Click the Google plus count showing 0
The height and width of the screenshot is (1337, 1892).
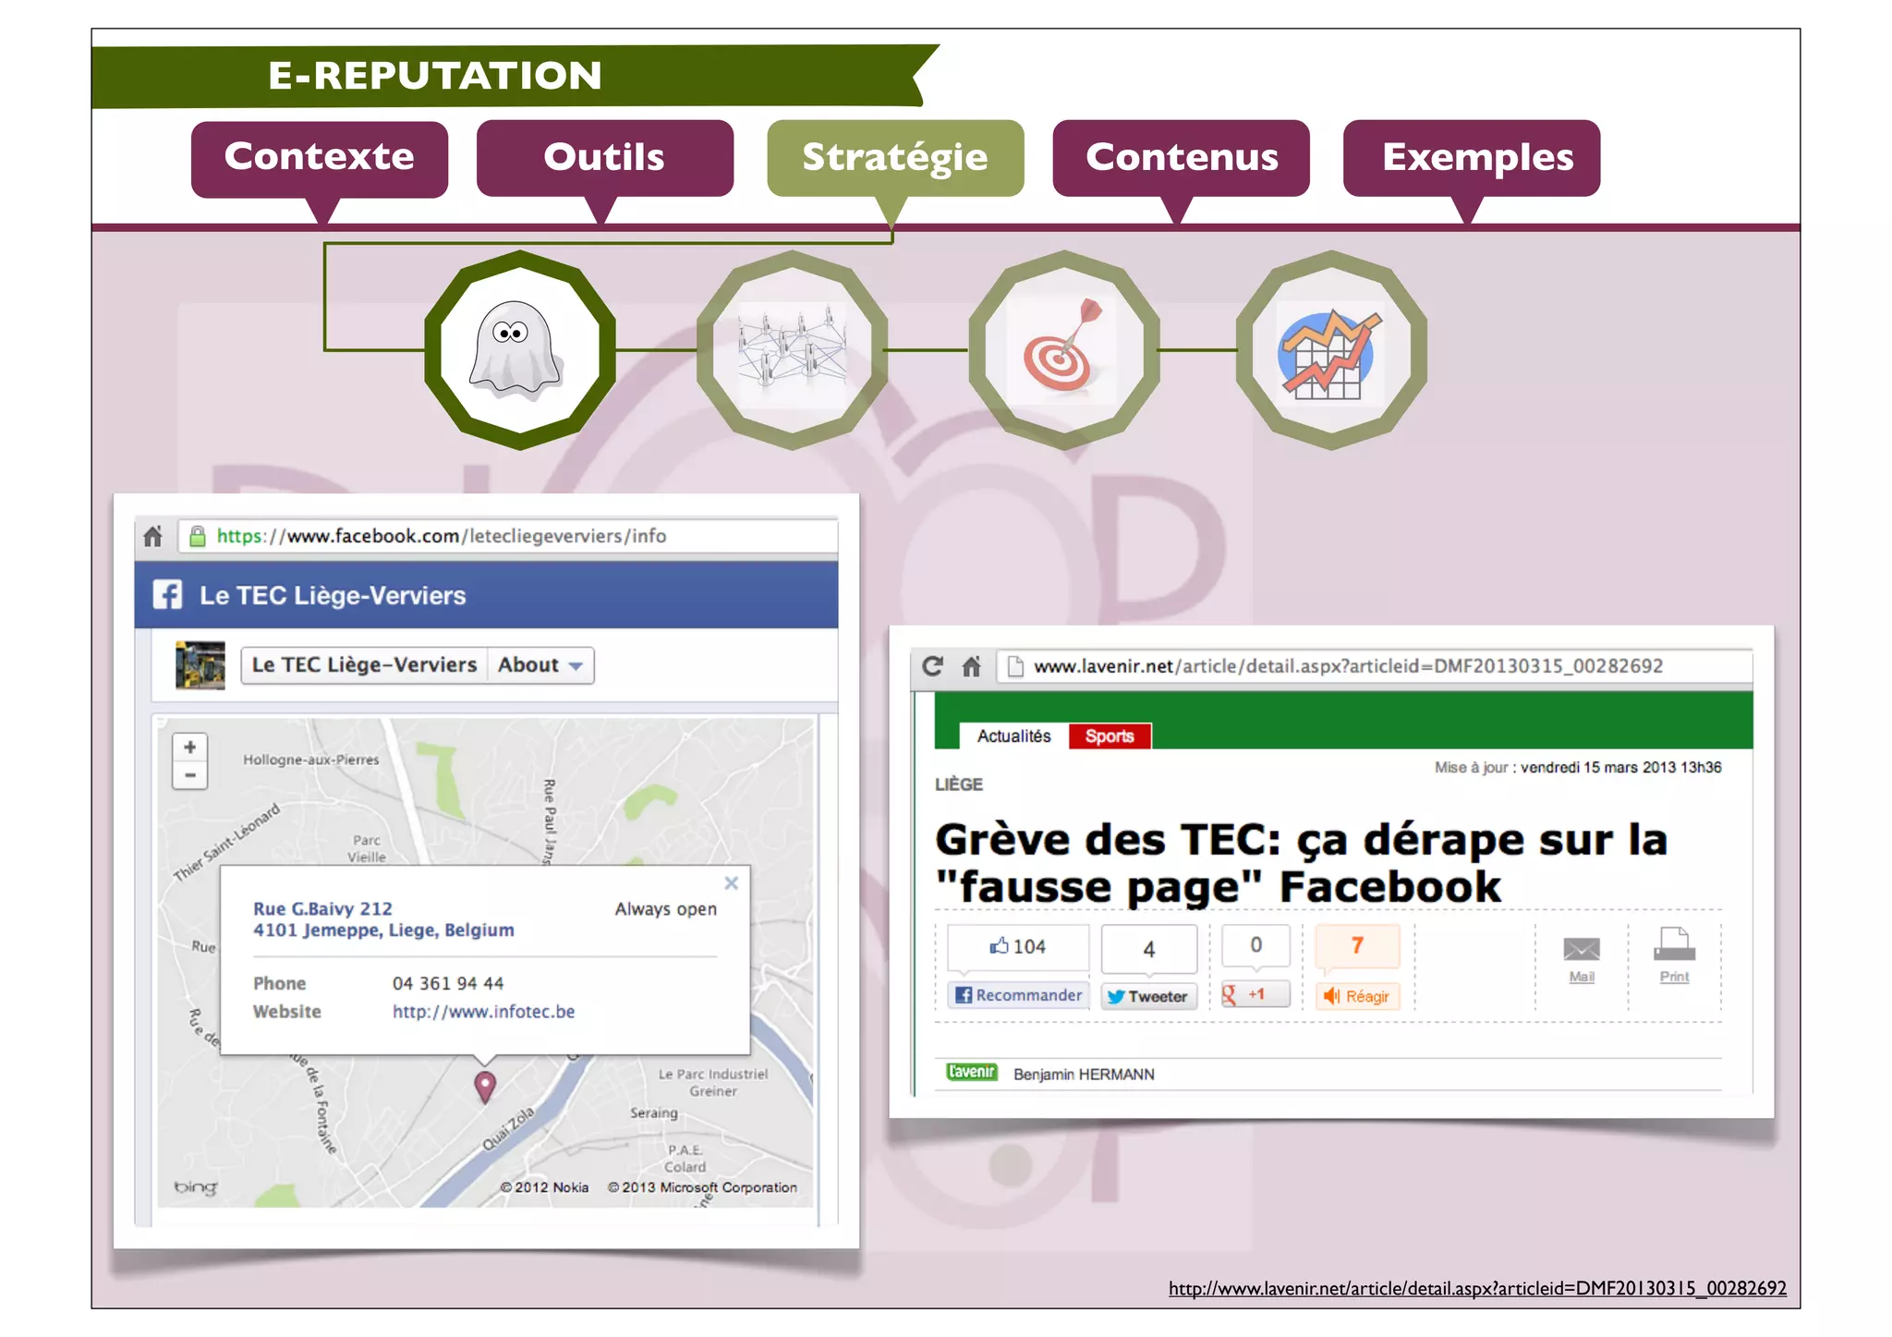coord(1255,945)
